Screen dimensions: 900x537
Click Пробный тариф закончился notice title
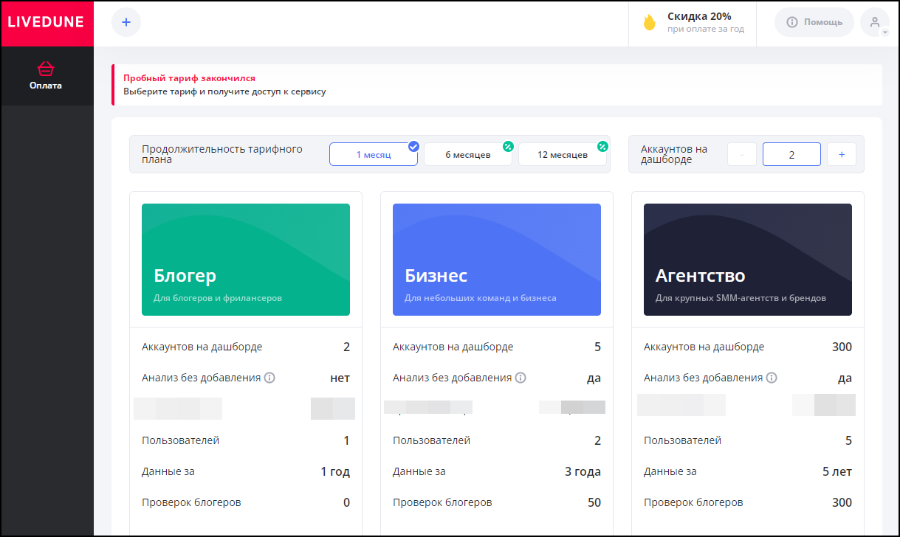click(x=189, y=77)
